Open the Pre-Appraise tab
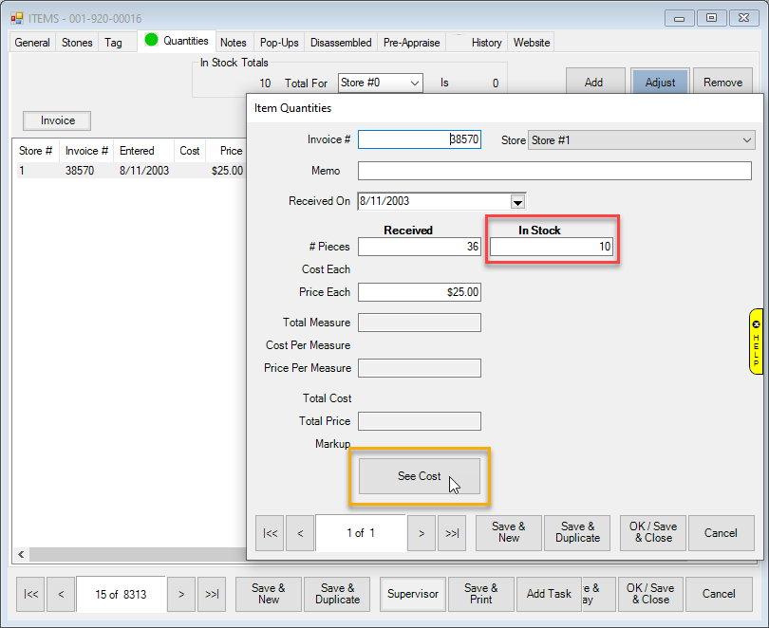The height and width of the screenshot is (628, 769). click(x=411, y=43)
